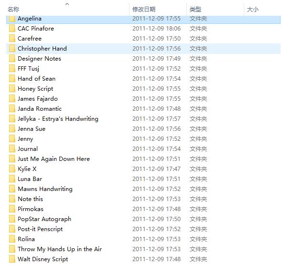282x265 pixels.
Task: Click the FFF Tusj folder icon
Action: 12,69
